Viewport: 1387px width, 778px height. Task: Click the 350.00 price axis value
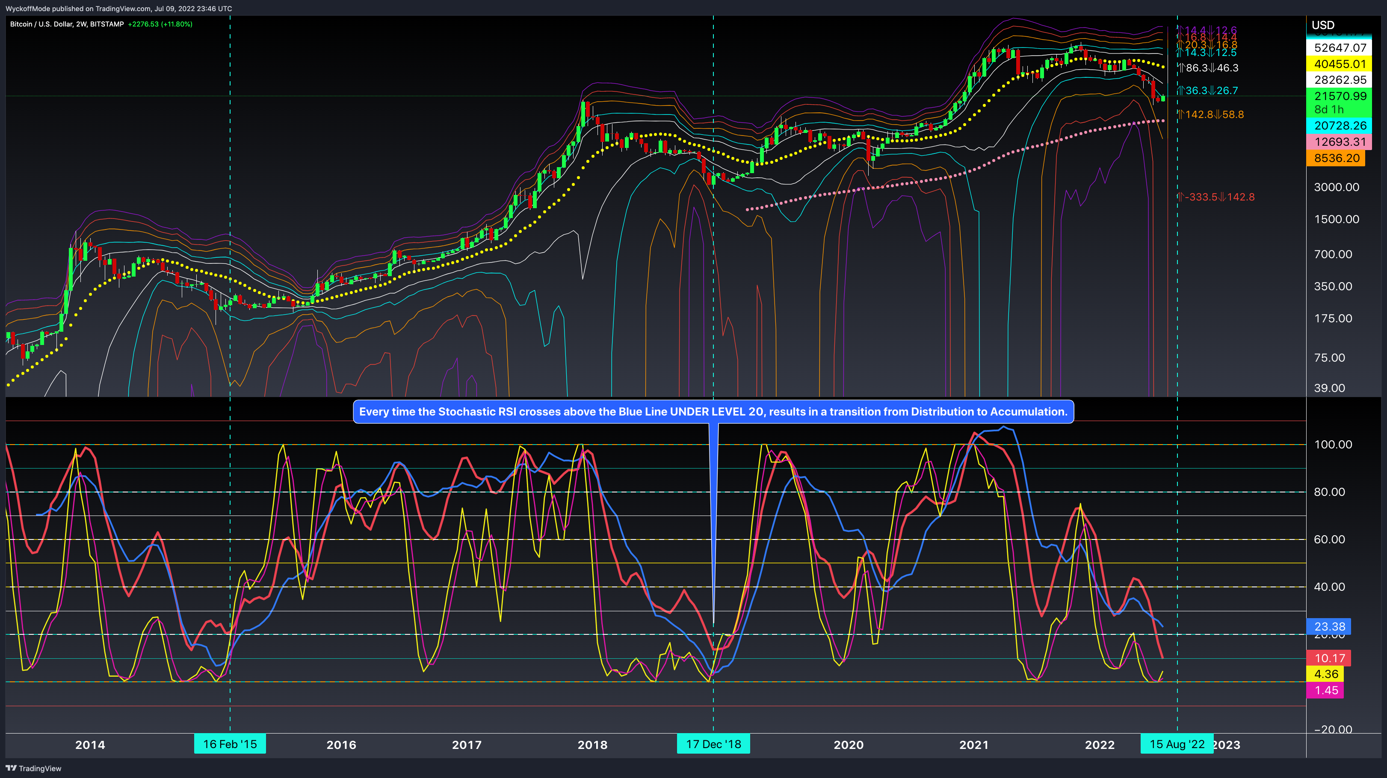click(1333, 287)
